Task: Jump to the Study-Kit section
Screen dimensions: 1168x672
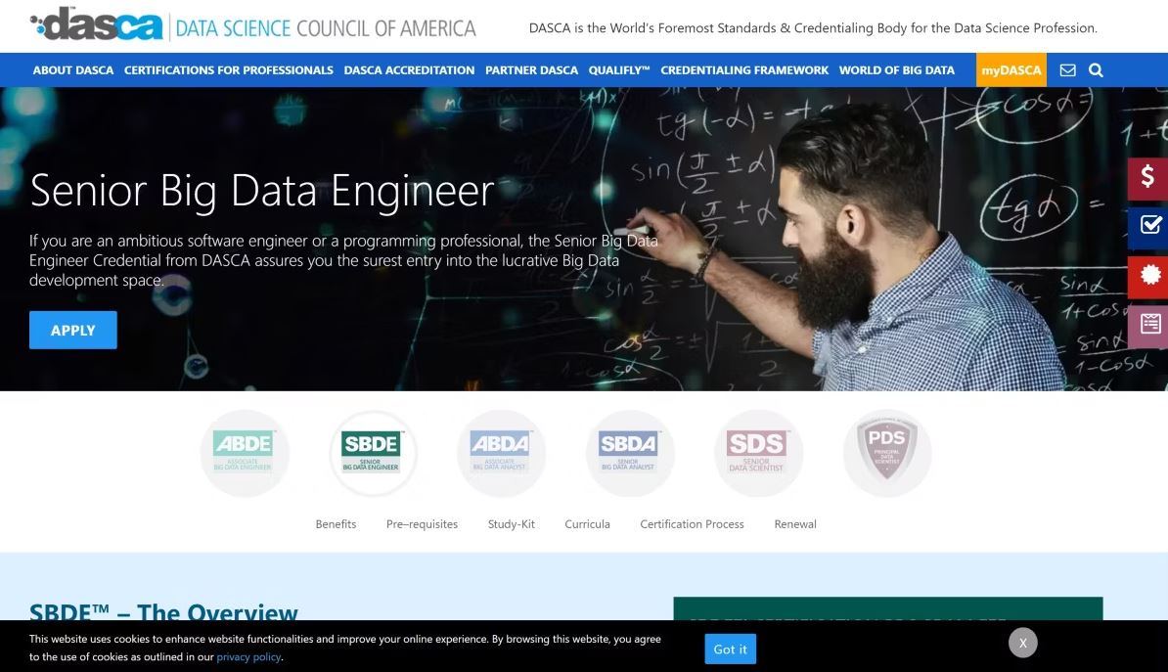Action: pyautogui.click(x=511, y=524)
